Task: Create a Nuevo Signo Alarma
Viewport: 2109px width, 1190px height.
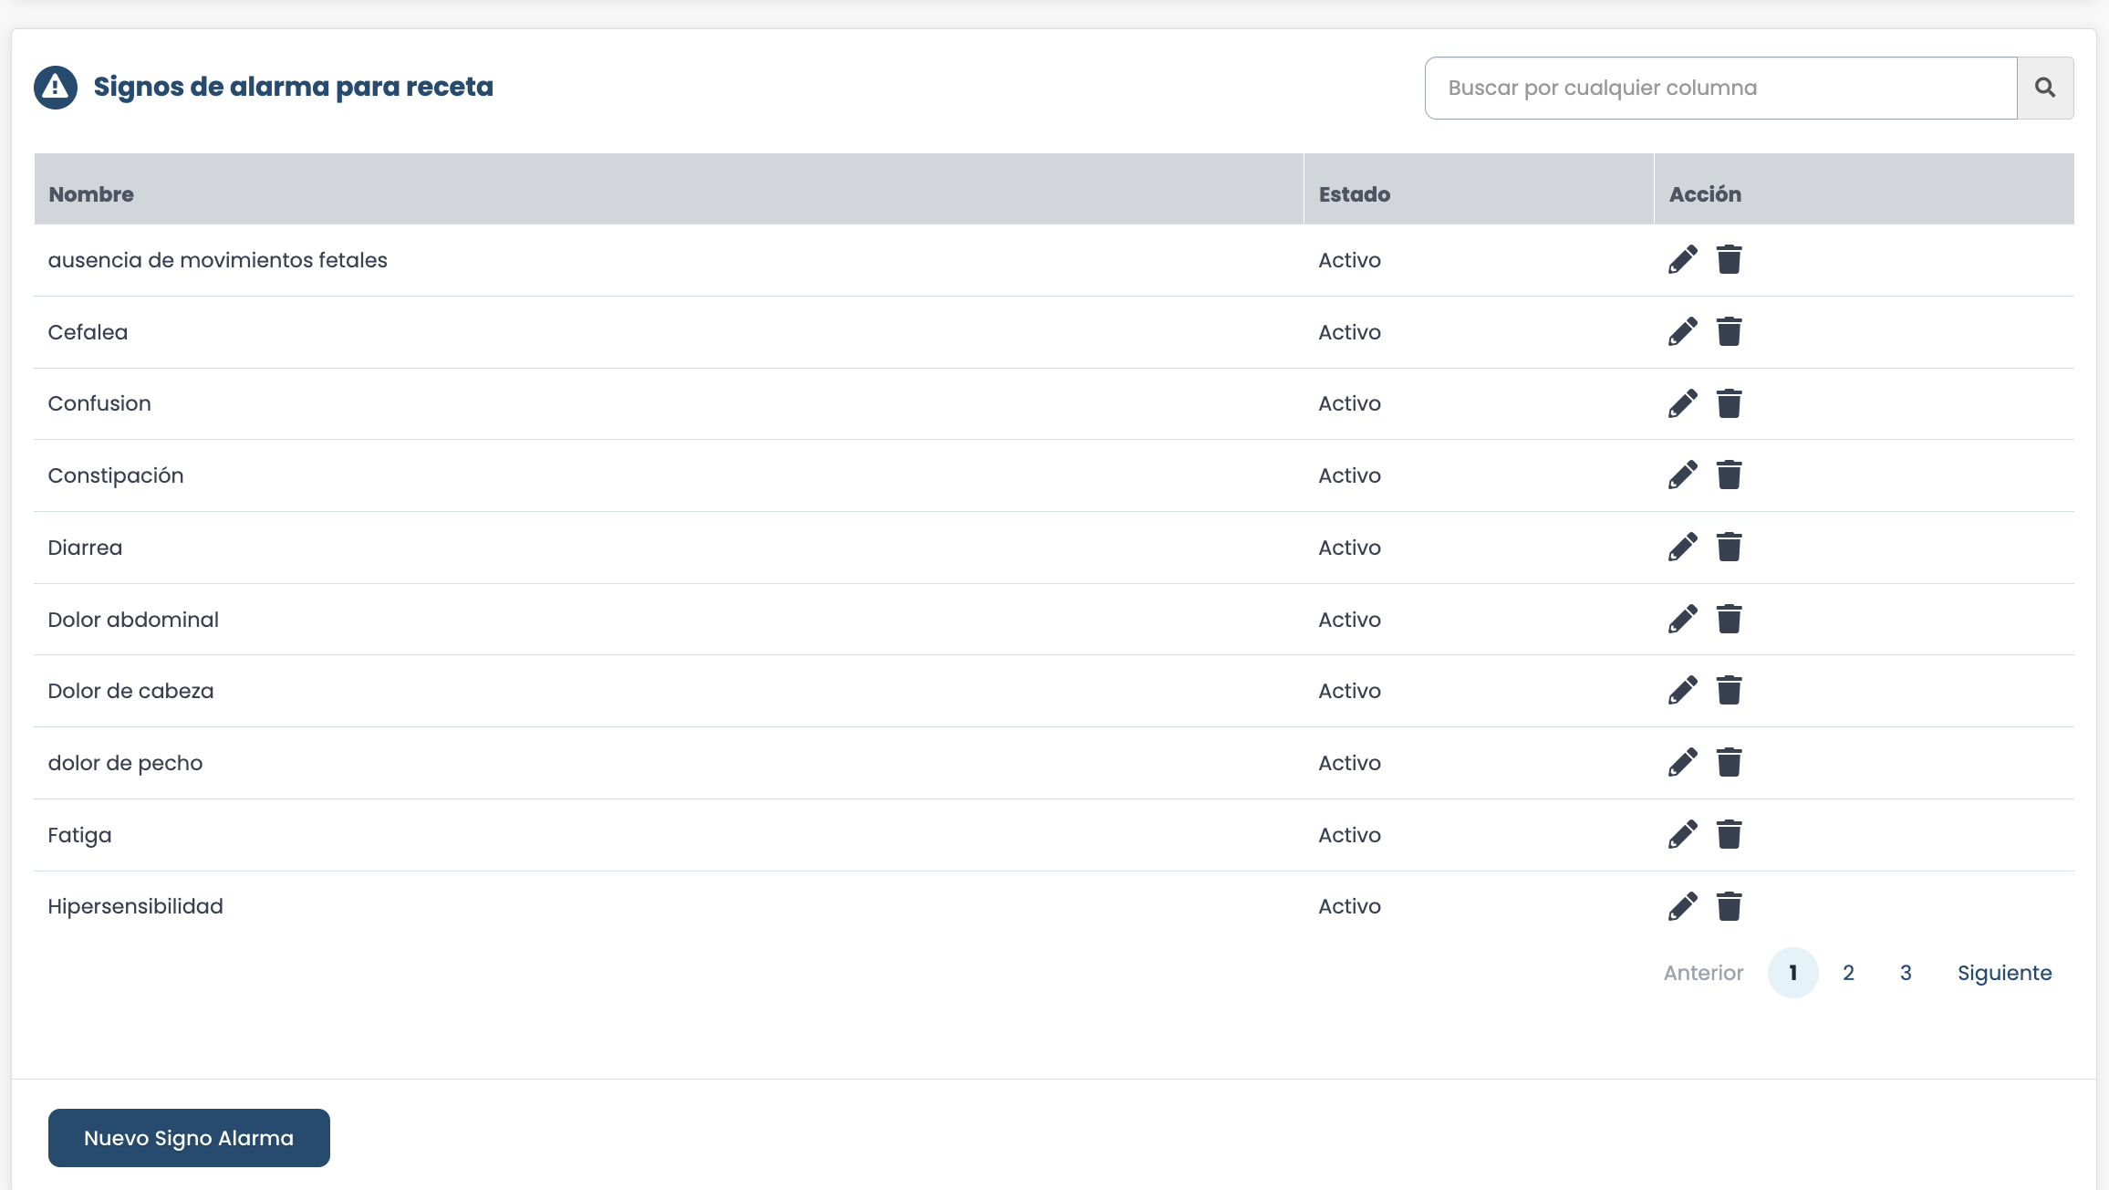Action: pos(189,1138)
